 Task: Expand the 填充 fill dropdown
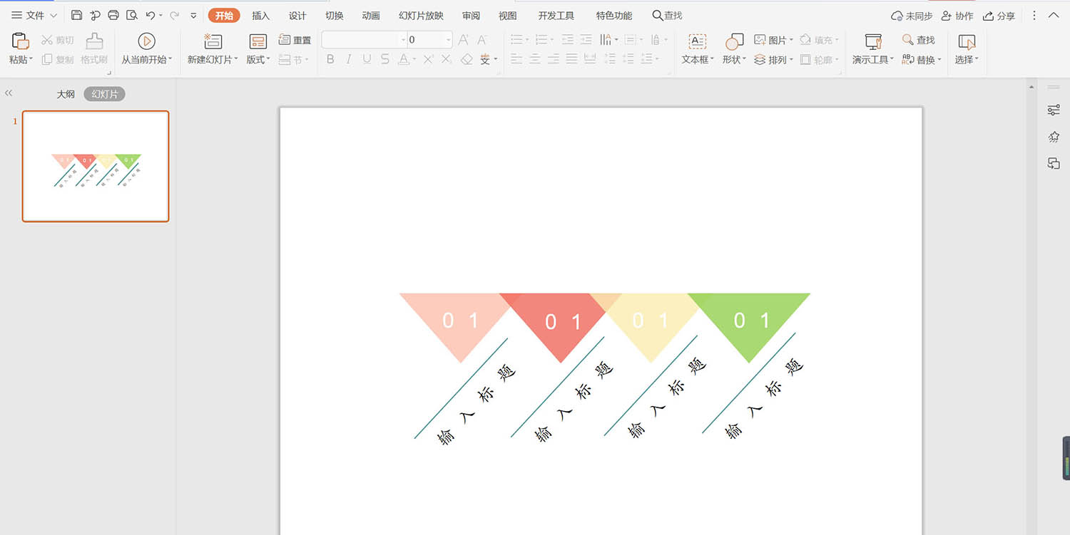pos(837,41)
